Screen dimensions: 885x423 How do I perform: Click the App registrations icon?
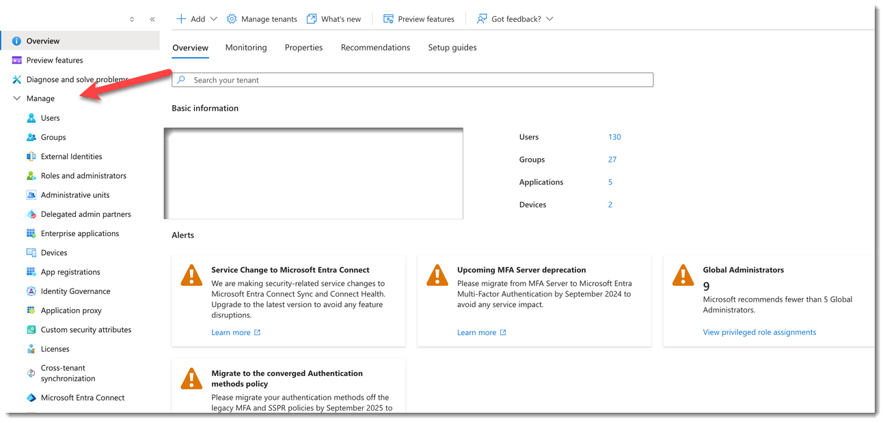pyautogui.click(x=31, y=272)
